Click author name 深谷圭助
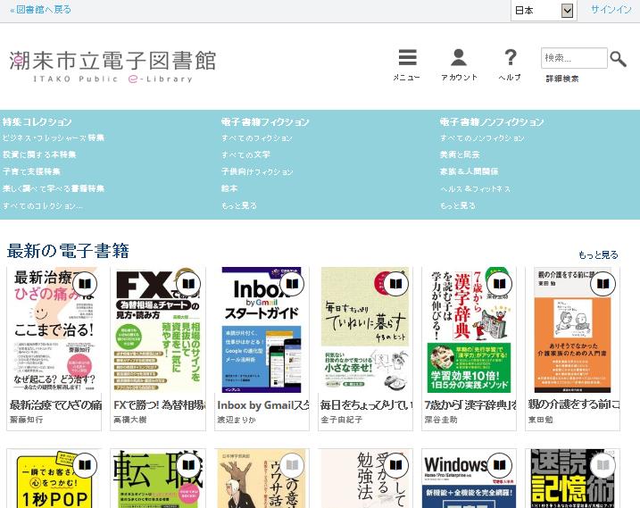The height and width of the screenshot is (508, 640). coord(441,420)
